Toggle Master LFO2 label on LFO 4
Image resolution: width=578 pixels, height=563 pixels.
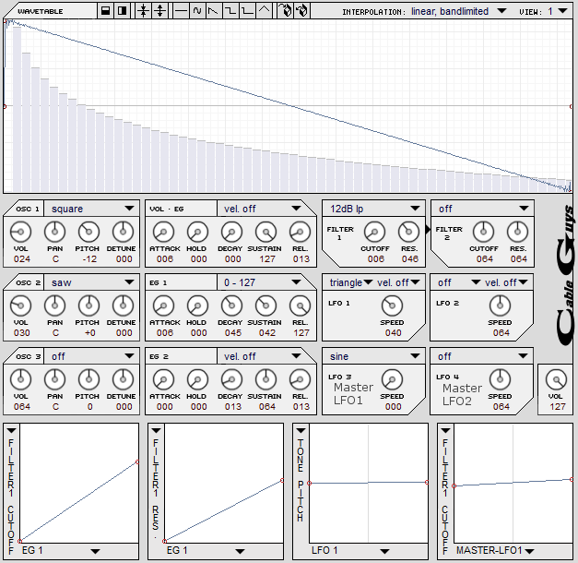[462, 394]
